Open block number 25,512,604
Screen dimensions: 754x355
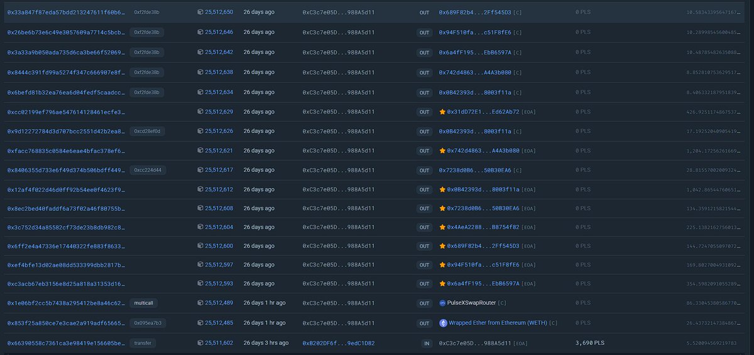tap(219, 227)
